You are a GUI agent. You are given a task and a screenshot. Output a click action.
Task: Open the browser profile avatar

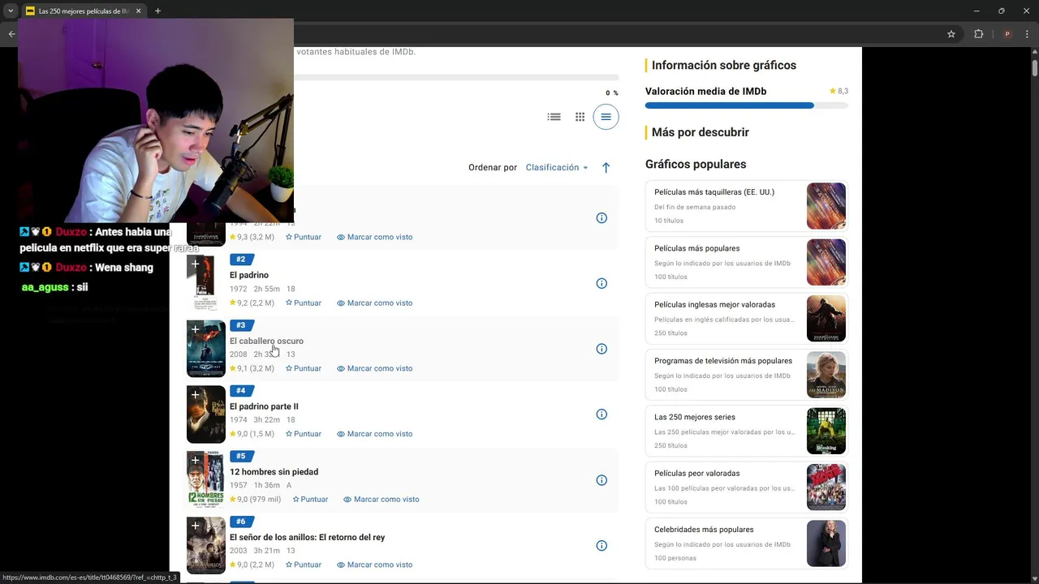point(1007,34)
